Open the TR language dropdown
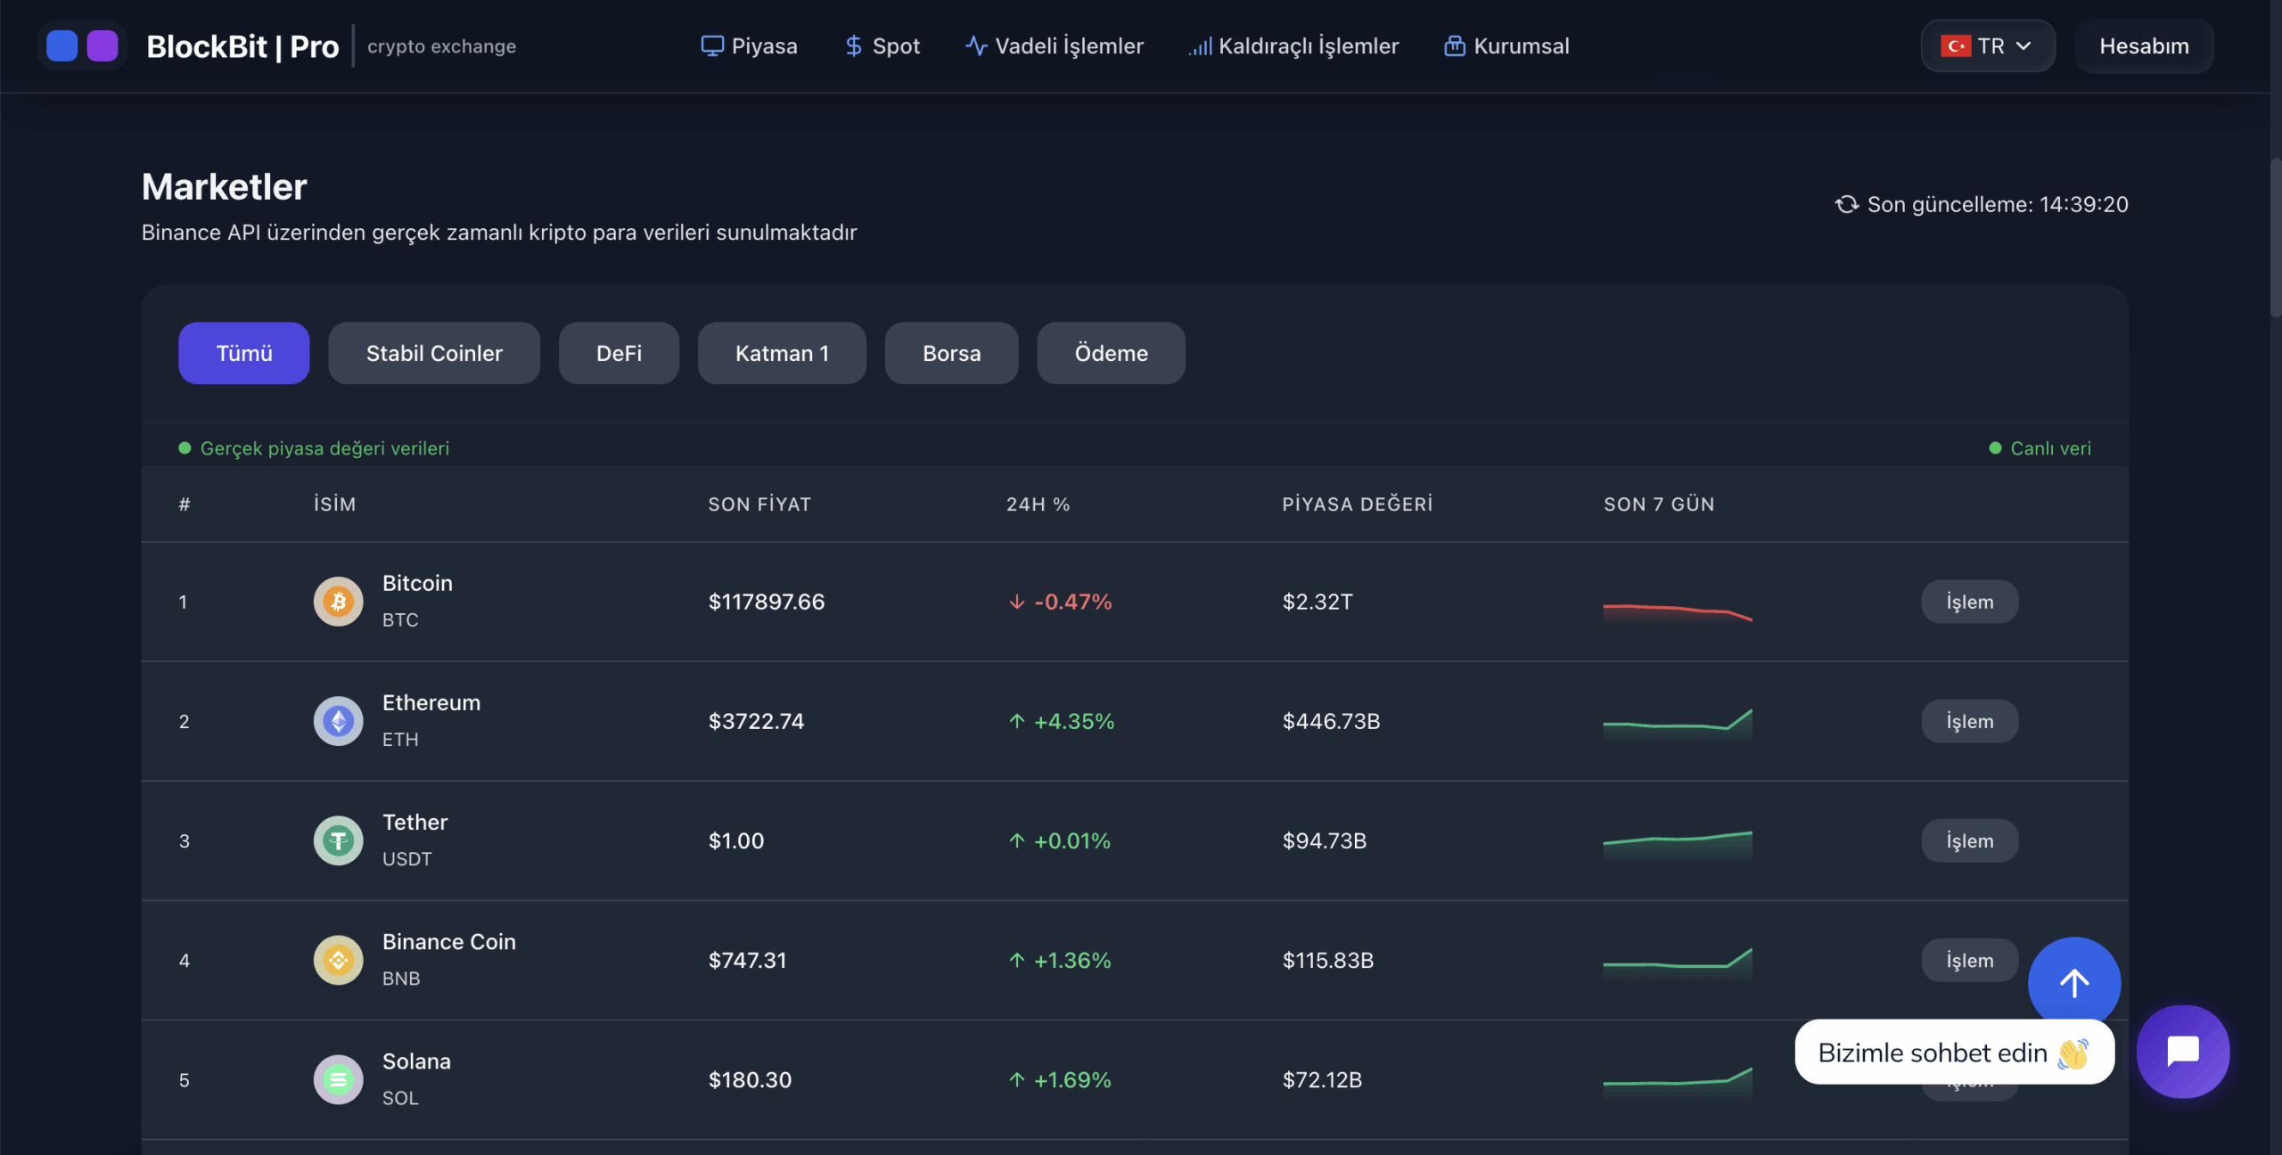2282x1155 pixels. 1988,46
